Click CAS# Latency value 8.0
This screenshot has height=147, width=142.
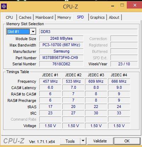(96, 87)
